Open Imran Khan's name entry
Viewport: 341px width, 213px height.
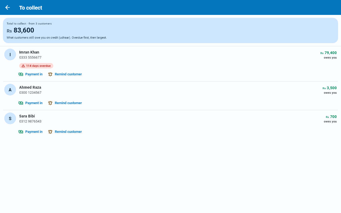pos(29,52)
